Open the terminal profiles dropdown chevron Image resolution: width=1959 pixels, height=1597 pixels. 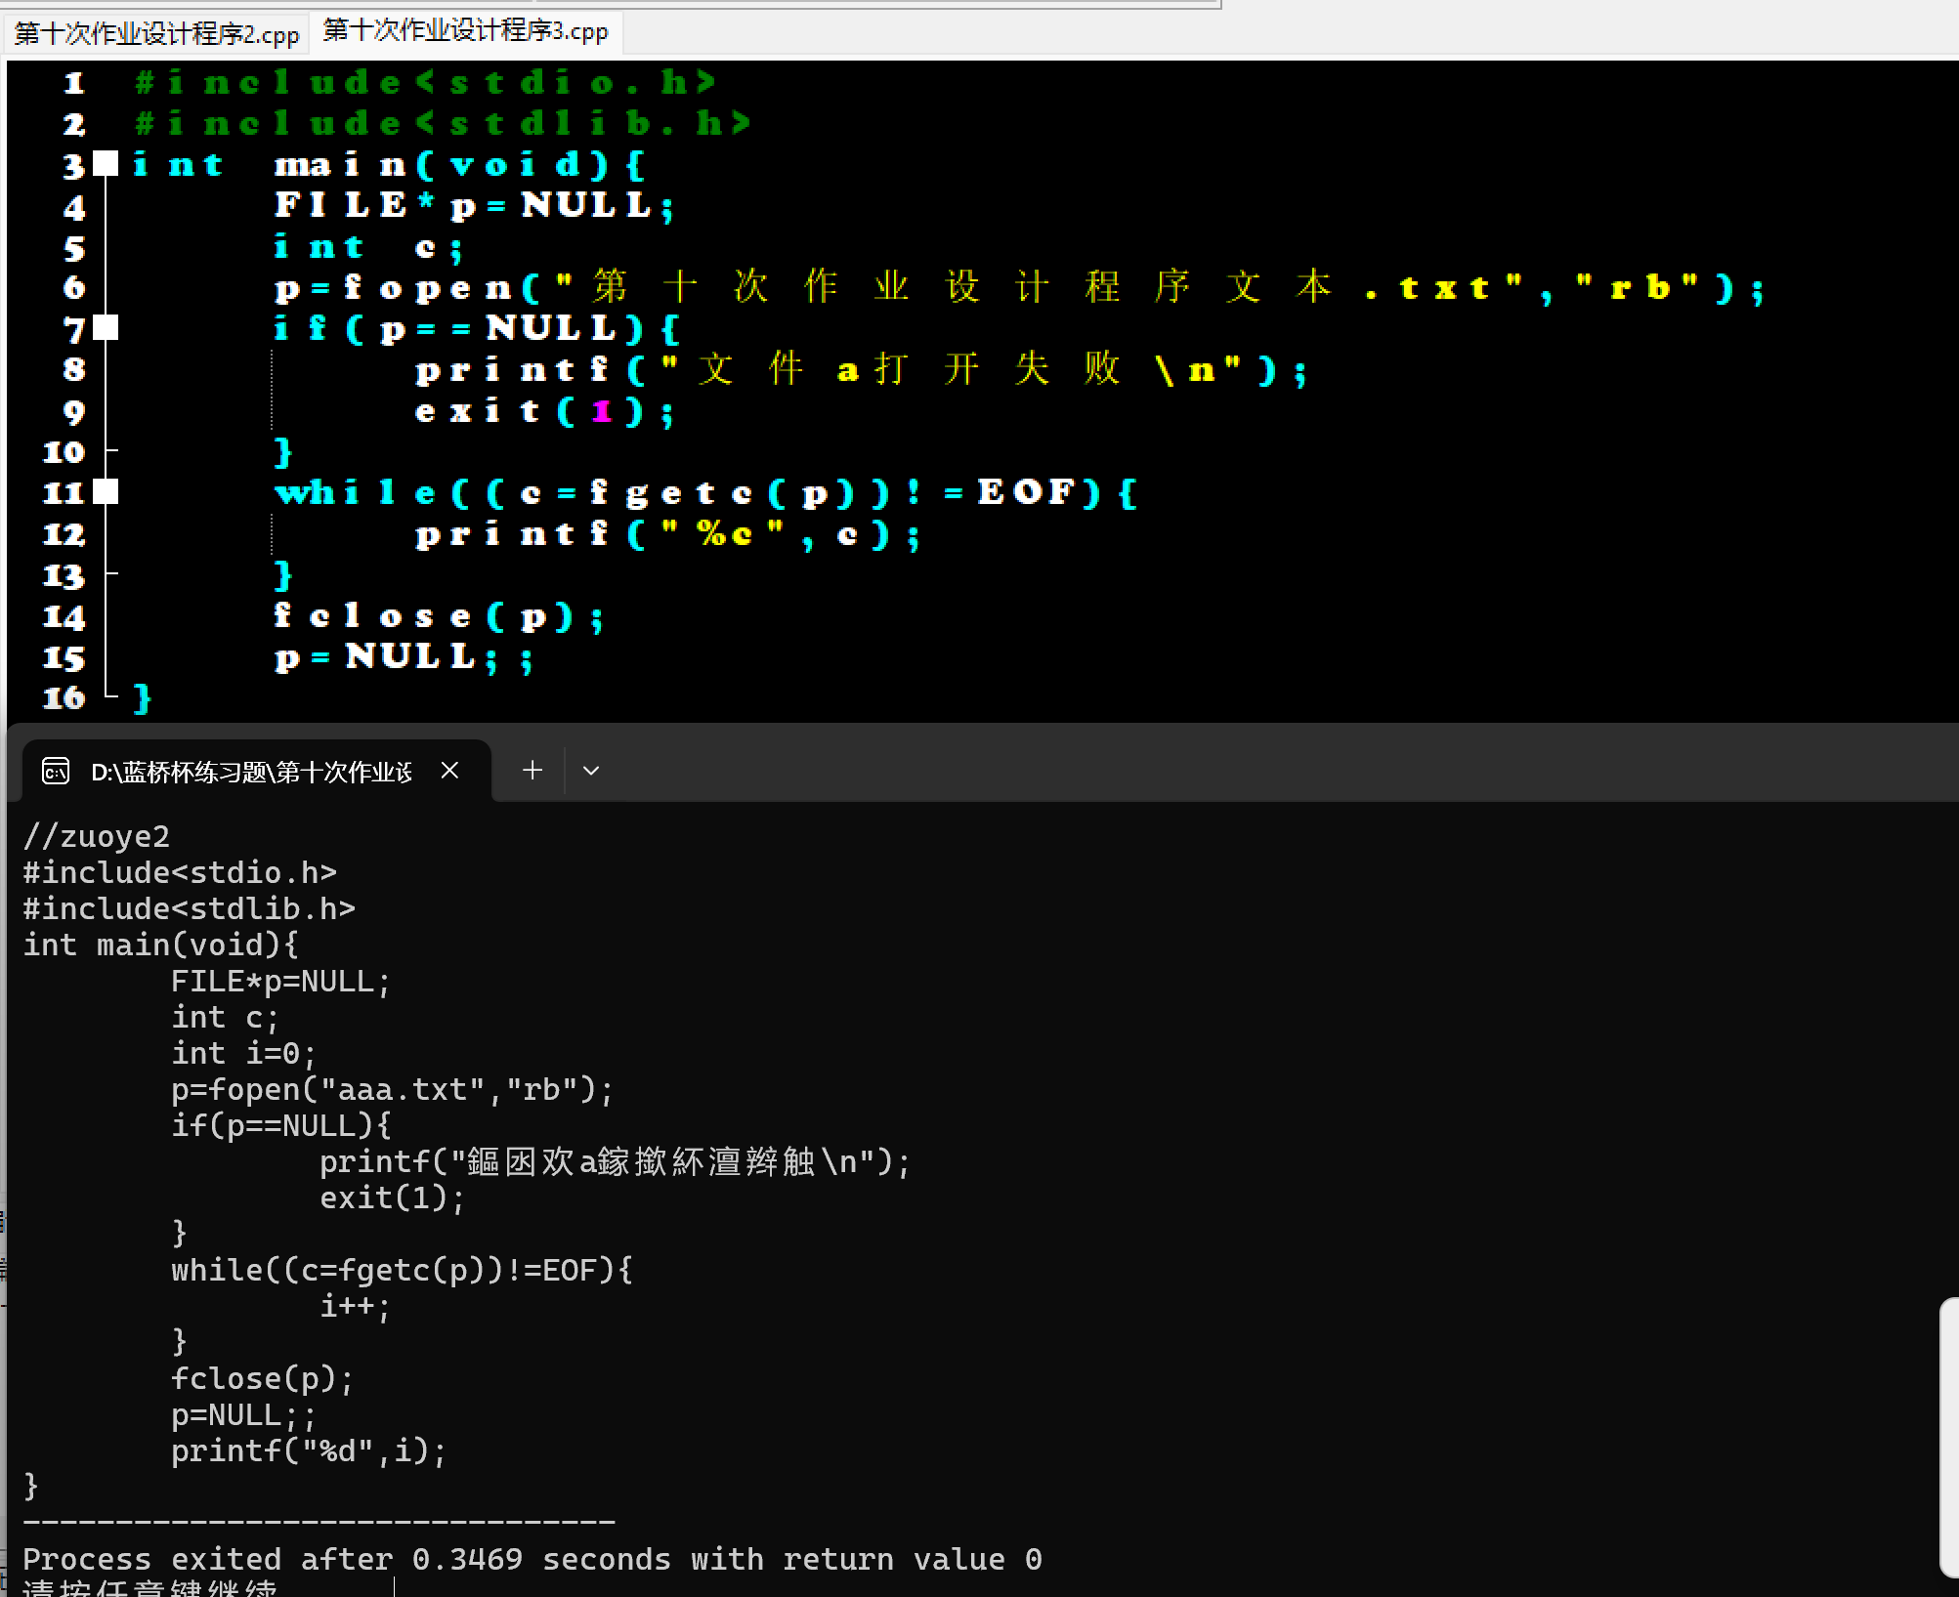click(591, 771)
